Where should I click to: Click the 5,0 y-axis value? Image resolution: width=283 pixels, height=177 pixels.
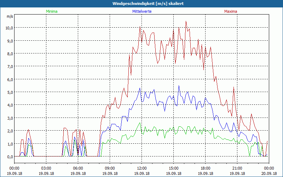coord(10,92)
